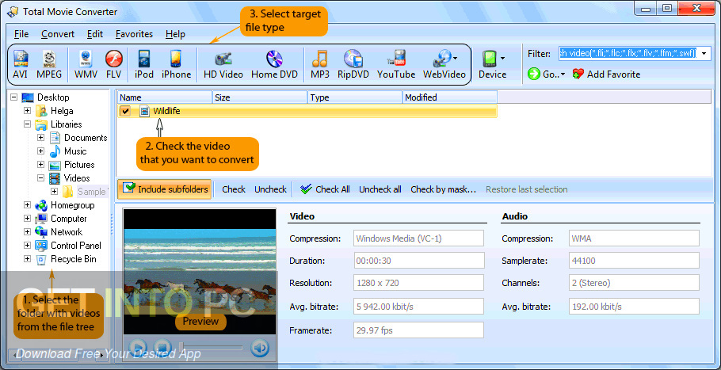
Task: Click the green Go arrow icon
Action: pyautogui.click(x=534, y=74)
